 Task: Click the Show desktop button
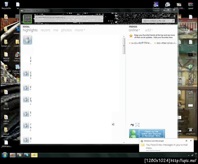[197, 155]
